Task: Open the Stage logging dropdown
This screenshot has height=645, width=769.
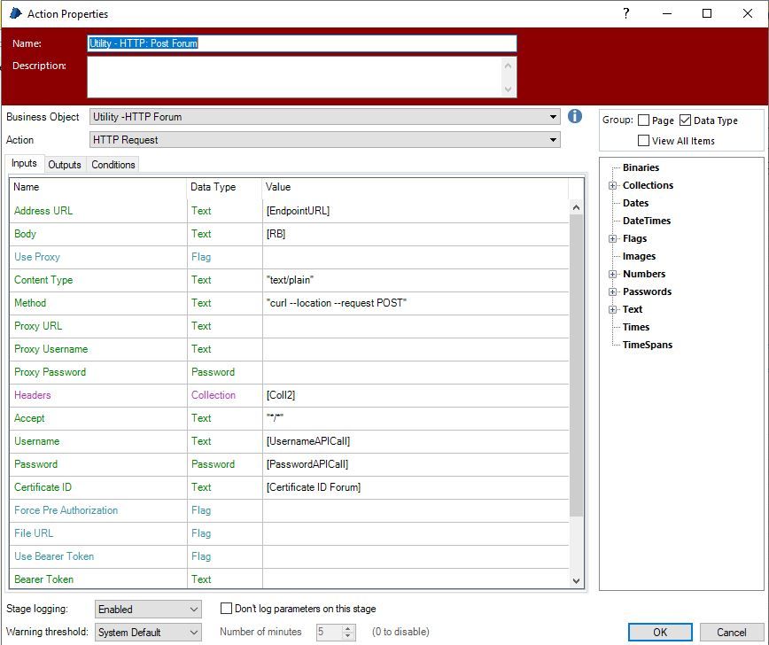Action: [195, 610]
